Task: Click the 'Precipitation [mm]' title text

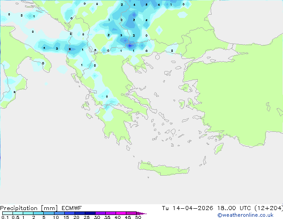Action: click(x=29, y=208)
